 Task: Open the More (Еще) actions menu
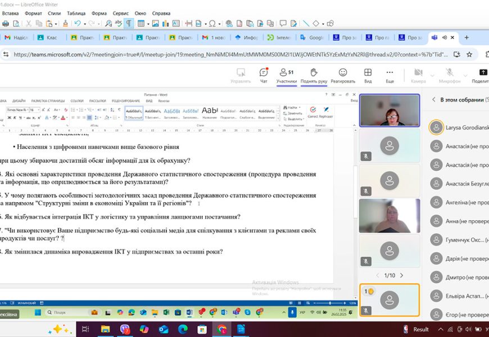point(390,75)
